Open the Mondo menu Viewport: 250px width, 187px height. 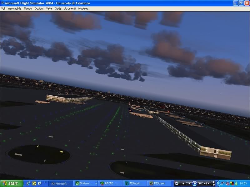point(28,9)
